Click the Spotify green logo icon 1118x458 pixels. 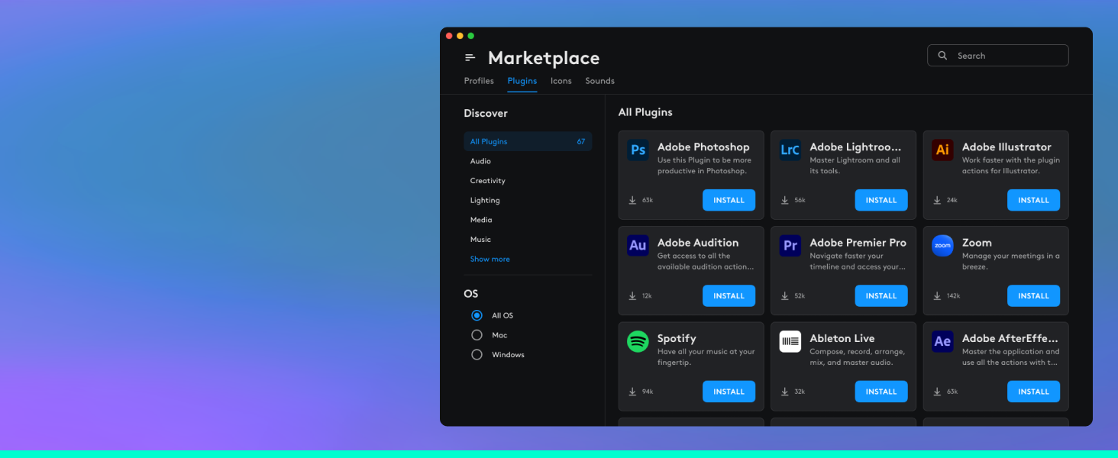[x=638, y=341]
